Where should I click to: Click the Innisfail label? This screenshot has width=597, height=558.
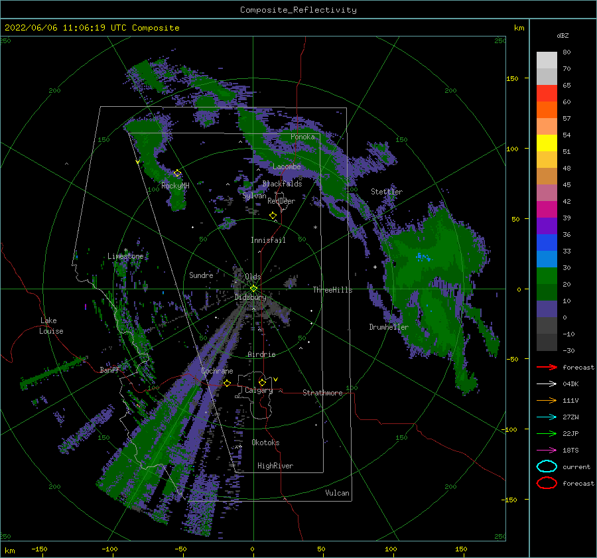coord(268,240)
